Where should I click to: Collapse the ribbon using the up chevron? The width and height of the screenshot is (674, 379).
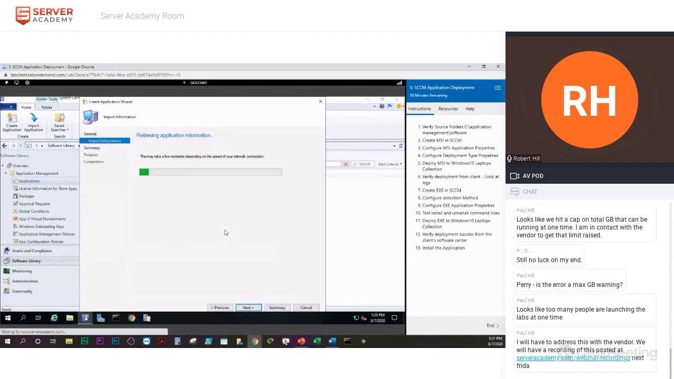click(x=374, y=106)
